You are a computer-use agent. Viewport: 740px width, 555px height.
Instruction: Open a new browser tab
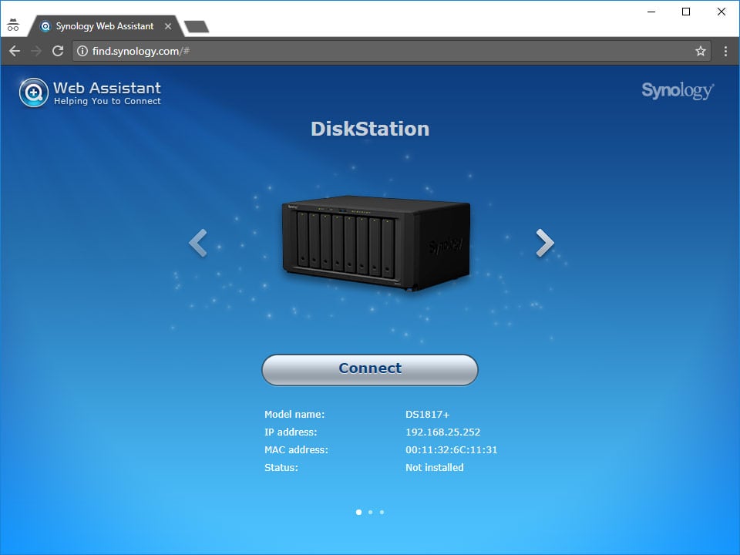pyautogui.click(x=197, y=27)
